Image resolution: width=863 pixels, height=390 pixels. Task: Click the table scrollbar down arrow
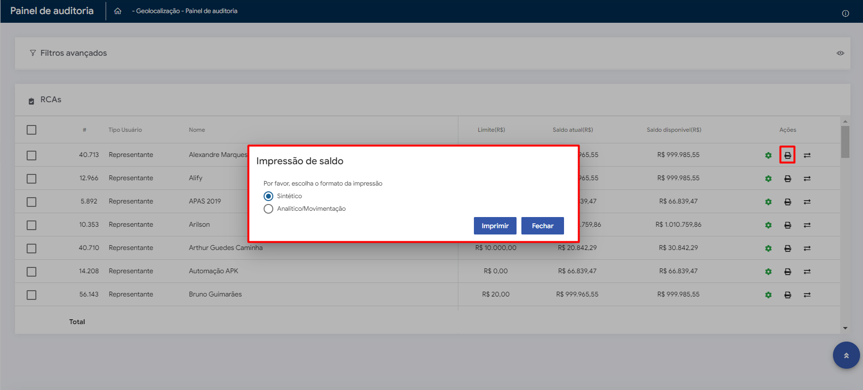pyautogui.click(x=845, y=328)
